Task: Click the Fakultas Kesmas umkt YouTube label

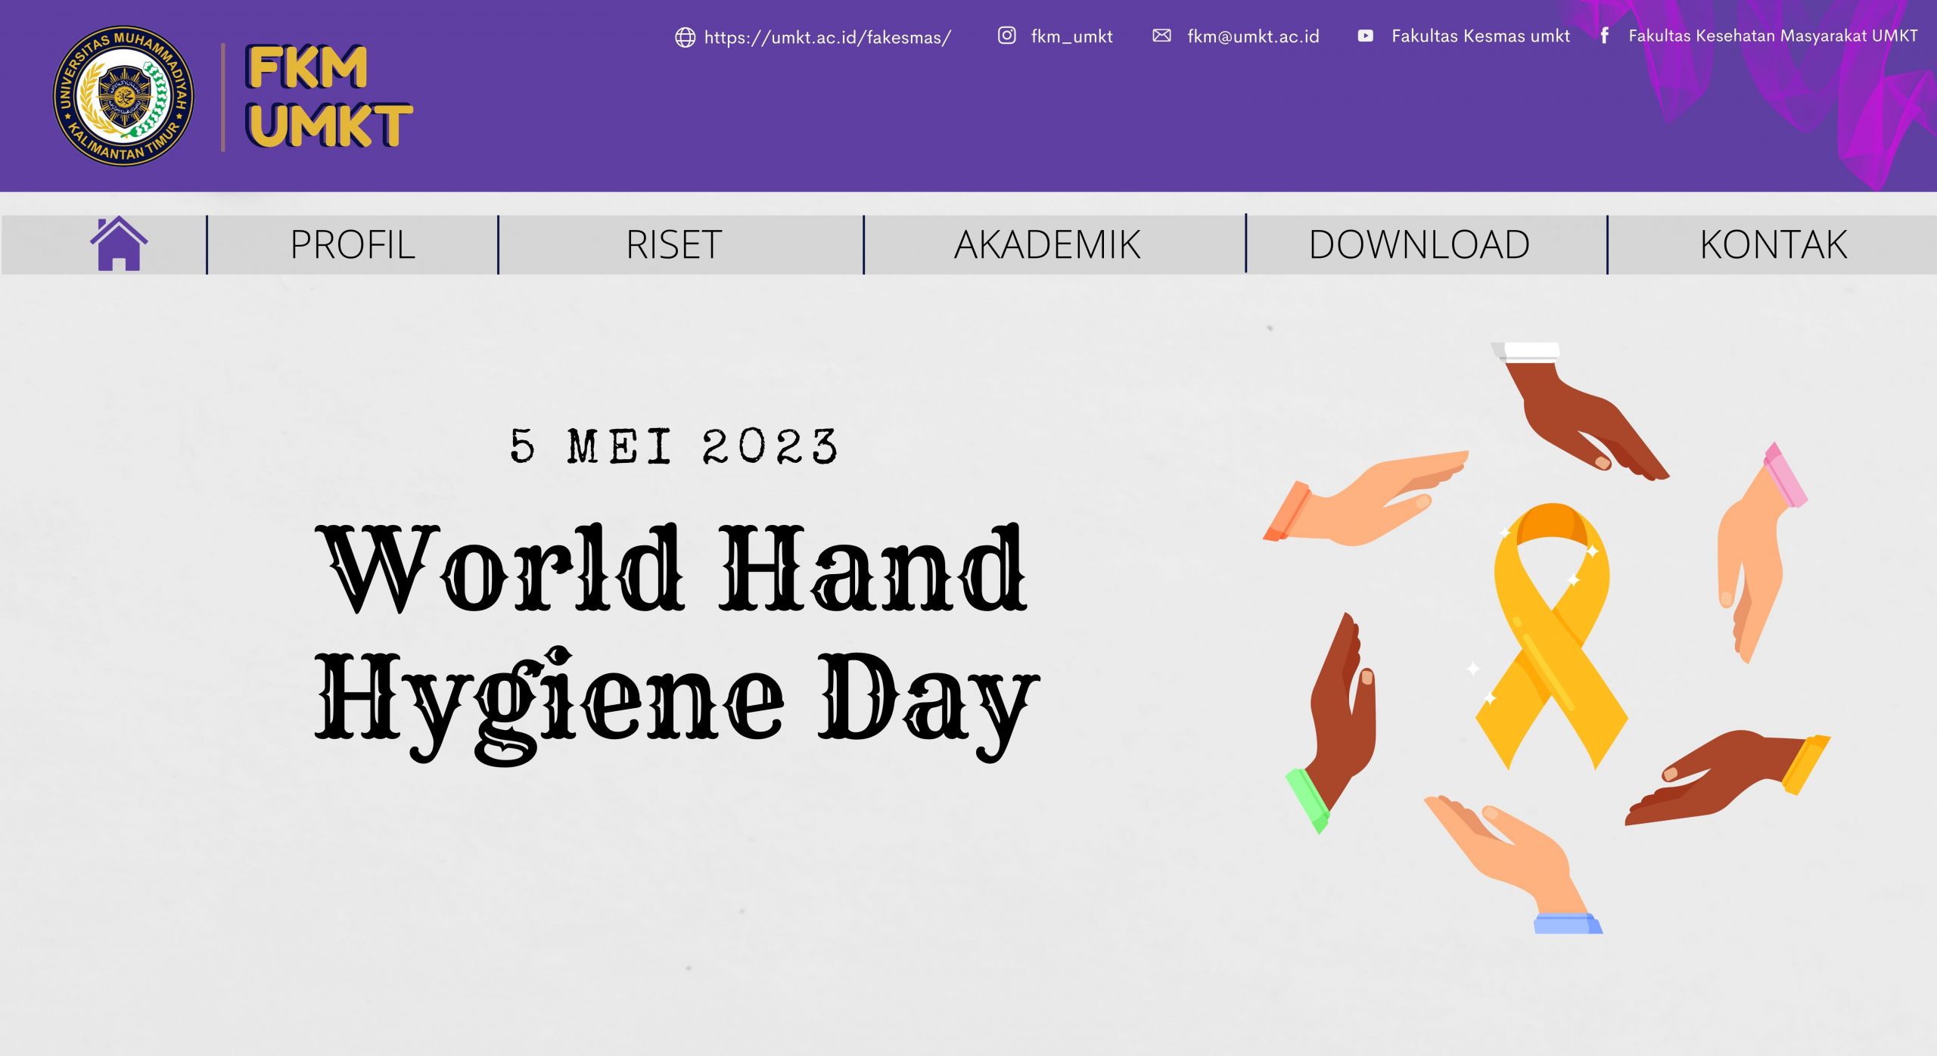Action: [x=1480, y=36]
